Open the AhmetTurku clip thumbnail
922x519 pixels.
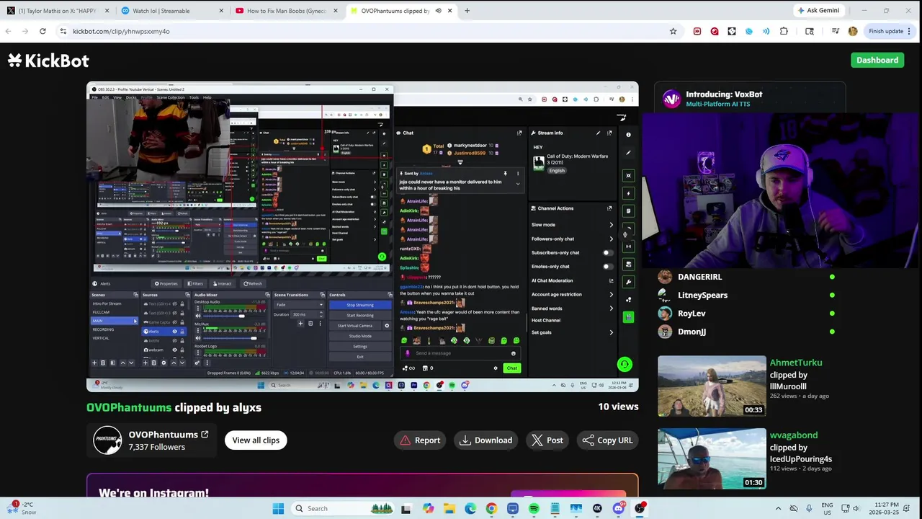click(x=712, y=386)
